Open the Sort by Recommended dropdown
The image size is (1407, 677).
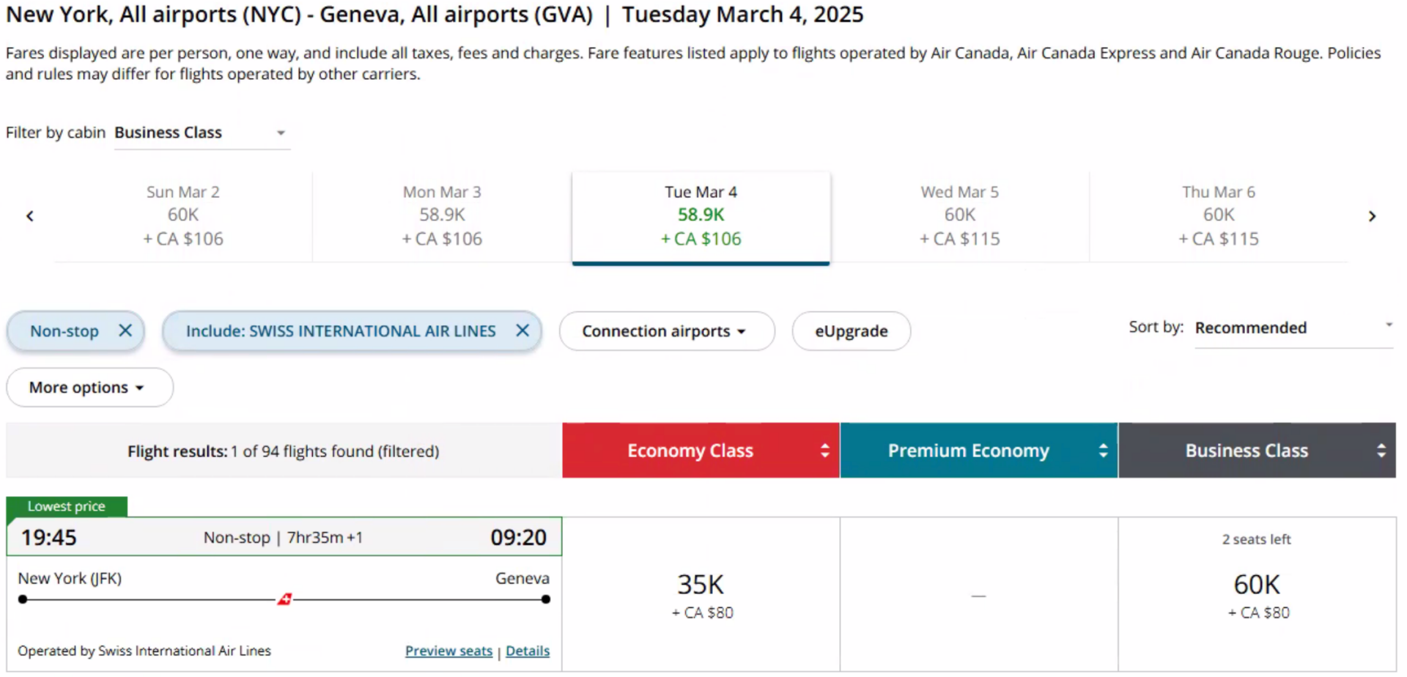pos(1293,328)
